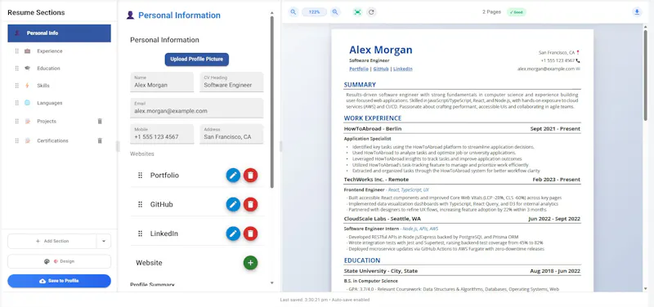The height and width of the screenshot is (307, 654).
Task: Edit the GitHub website entry
Action: 233,204
